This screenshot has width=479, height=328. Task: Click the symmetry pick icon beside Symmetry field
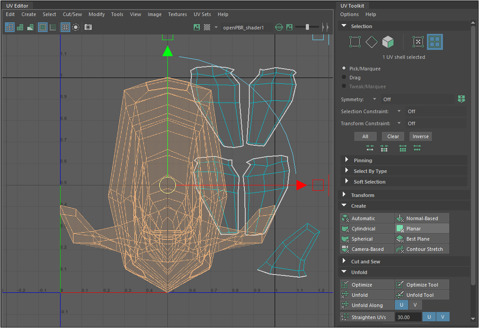[461, 99]
